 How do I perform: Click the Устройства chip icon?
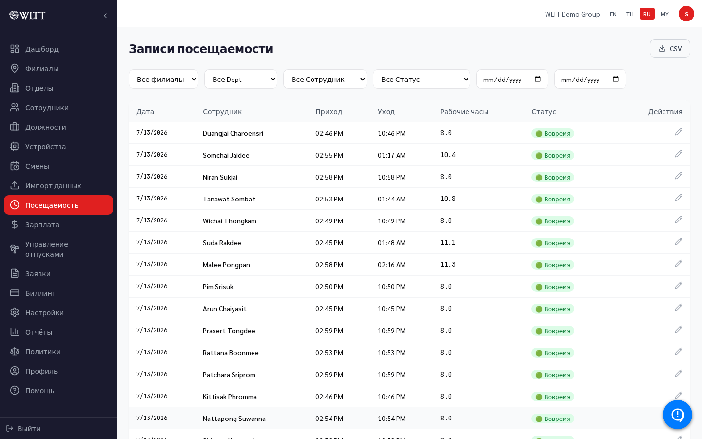[x=15, y=146]
